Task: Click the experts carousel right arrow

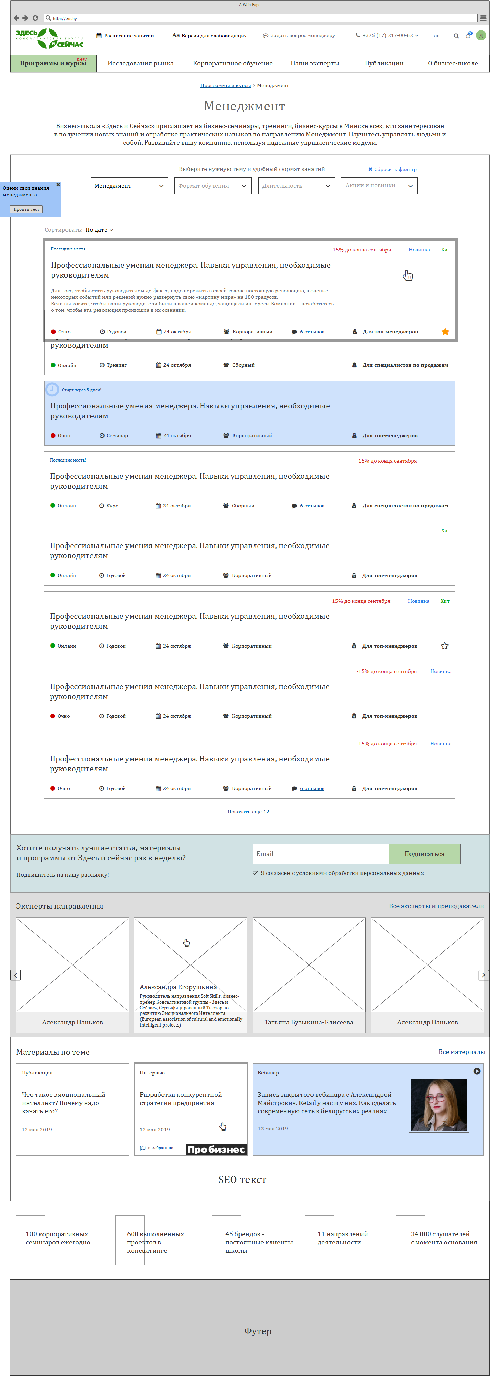Action: click(x=483, y=975)
